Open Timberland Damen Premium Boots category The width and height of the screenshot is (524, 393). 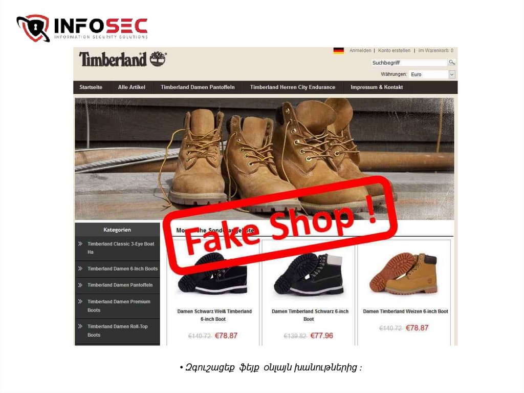point(119,306)
